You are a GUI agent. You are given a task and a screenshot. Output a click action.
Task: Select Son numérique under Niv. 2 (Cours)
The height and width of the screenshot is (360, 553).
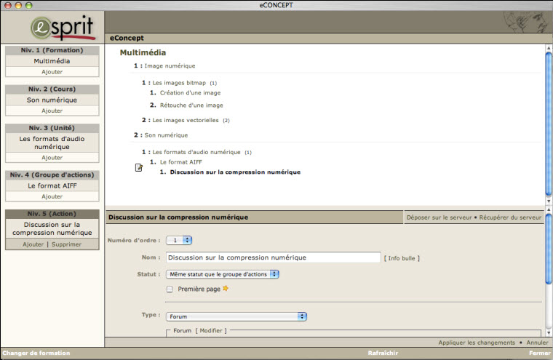pyautogui.click(x=52, y=100)
